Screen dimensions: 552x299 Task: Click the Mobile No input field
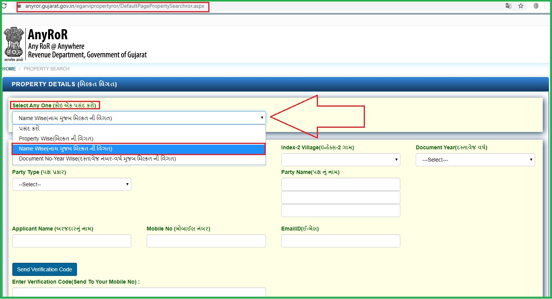(206, 241)
